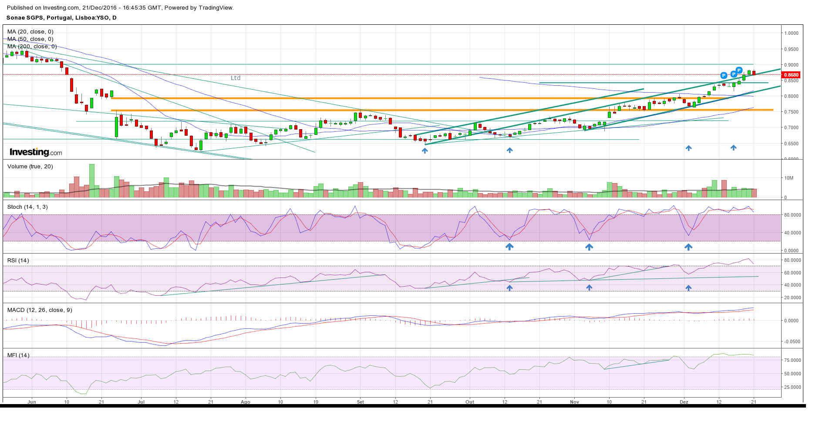
Task: Click the Volume (true, 20) pane label
Action: point(30,167)
